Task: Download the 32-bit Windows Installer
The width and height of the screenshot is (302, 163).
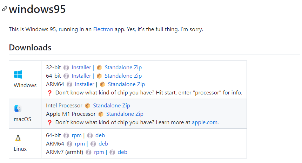Action: 81,68
